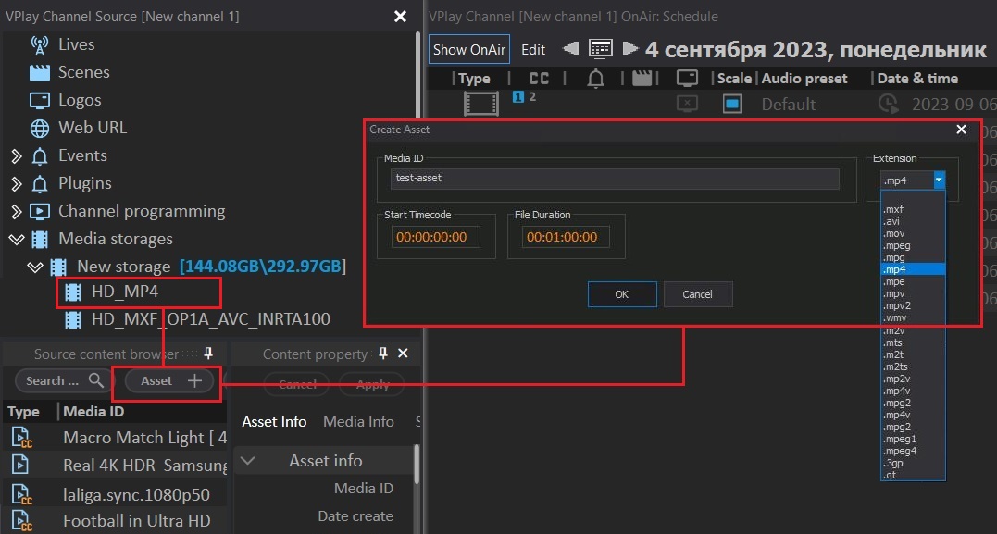Click the Date & time column header
Viewport: 997px width, 534px height.
pyautogui.click(x=916, y=78)
